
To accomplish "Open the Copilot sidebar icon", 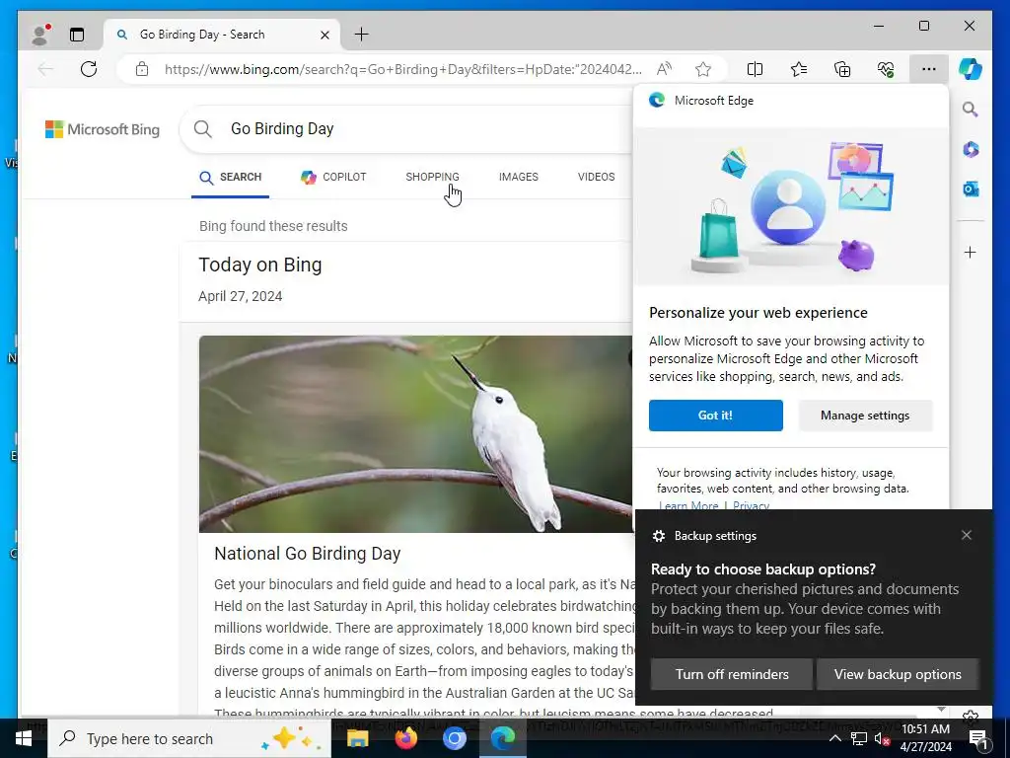I will [x=971, y=69].
